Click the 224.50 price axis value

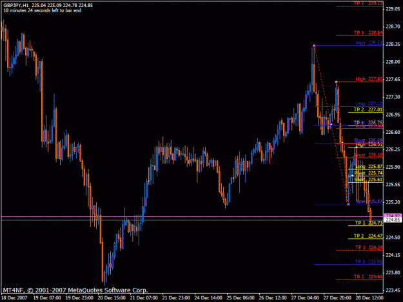(x=393, y=238)
